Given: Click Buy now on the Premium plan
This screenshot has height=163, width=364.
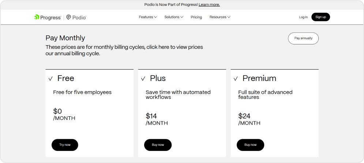Looking at the screenshot, I should pos(250,145).
